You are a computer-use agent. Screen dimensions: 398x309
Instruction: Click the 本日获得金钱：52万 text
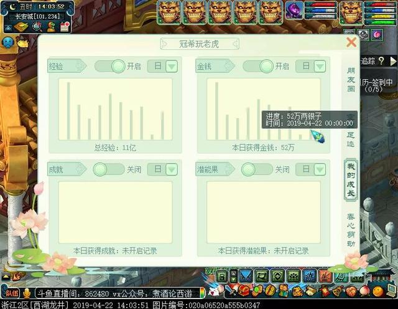pyautogui.click(x=263, y=148)
